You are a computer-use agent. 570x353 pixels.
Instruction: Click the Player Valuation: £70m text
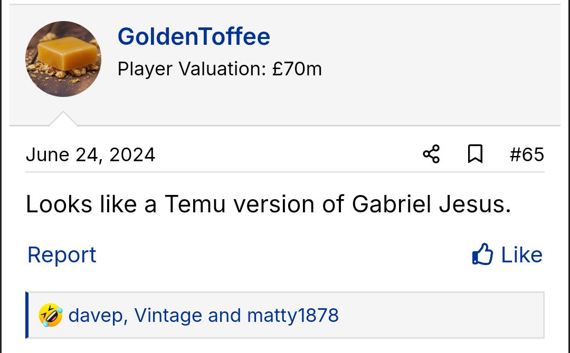click(220, 68)
